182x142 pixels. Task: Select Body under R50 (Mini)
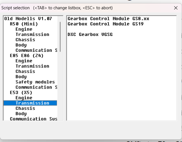point(21,45)
